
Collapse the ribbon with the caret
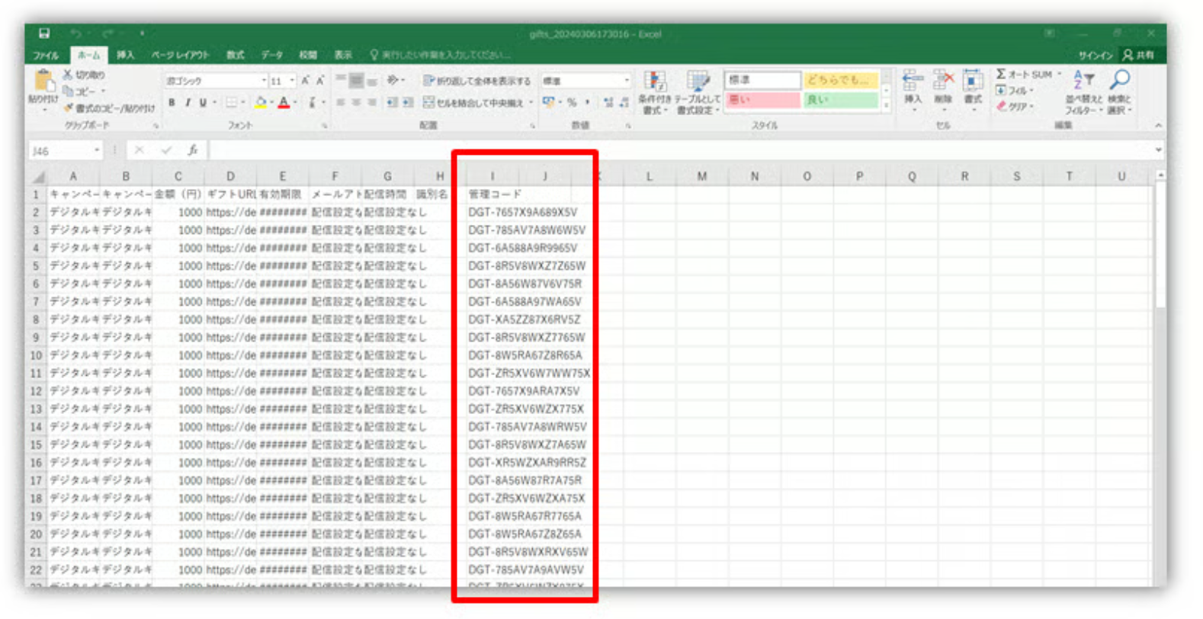1159,126
